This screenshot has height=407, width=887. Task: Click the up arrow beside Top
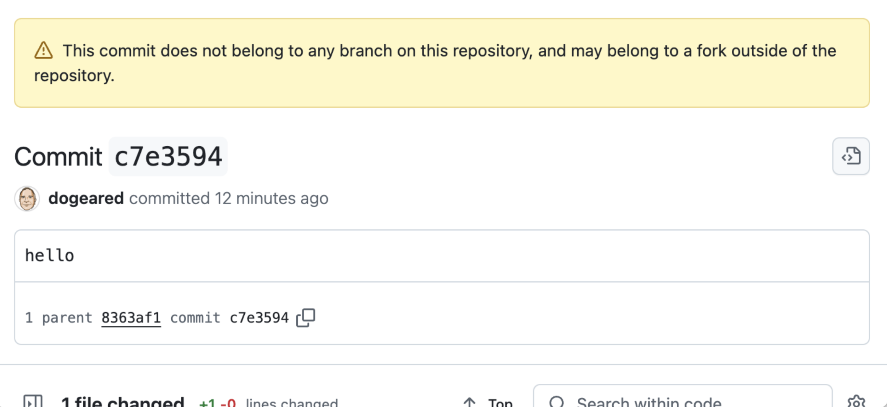469,402
